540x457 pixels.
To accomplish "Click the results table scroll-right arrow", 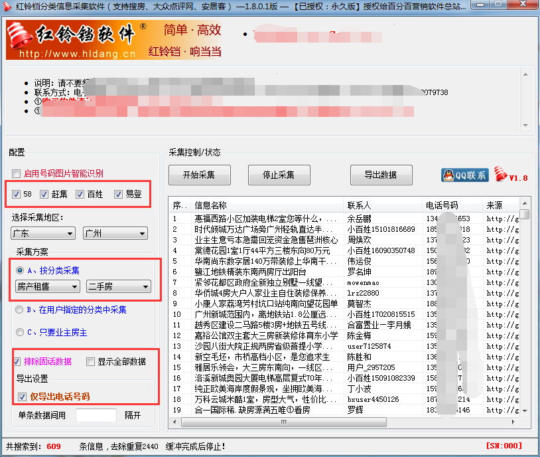I will pos(513,422).
